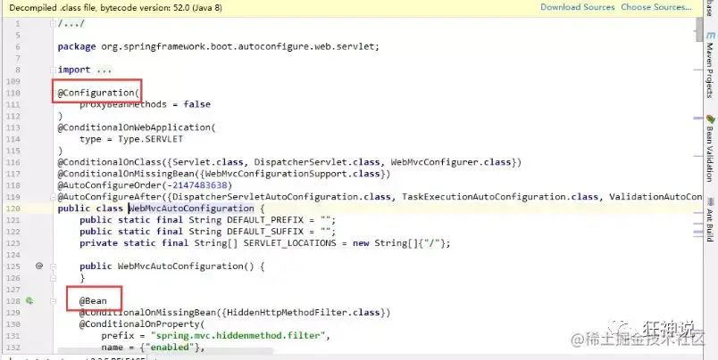Open the Ant Build side tab

[710, 225]
